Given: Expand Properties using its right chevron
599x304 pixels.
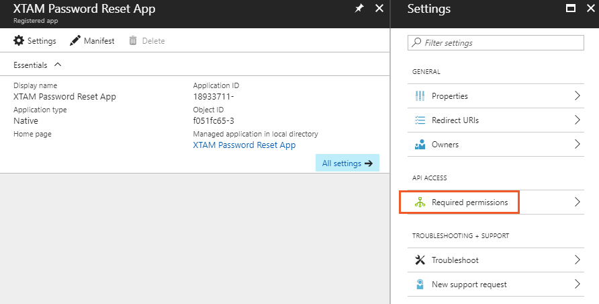Looking at the screenshot, I should pos(577,96).
